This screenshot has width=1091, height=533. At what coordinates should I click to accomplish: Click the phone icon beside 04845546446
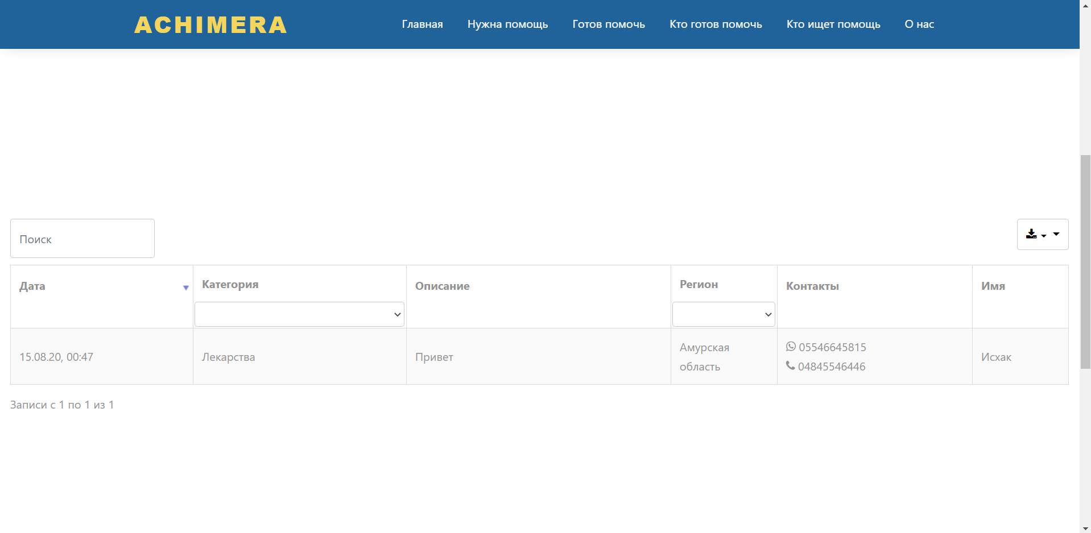click(x=791, y=366)
